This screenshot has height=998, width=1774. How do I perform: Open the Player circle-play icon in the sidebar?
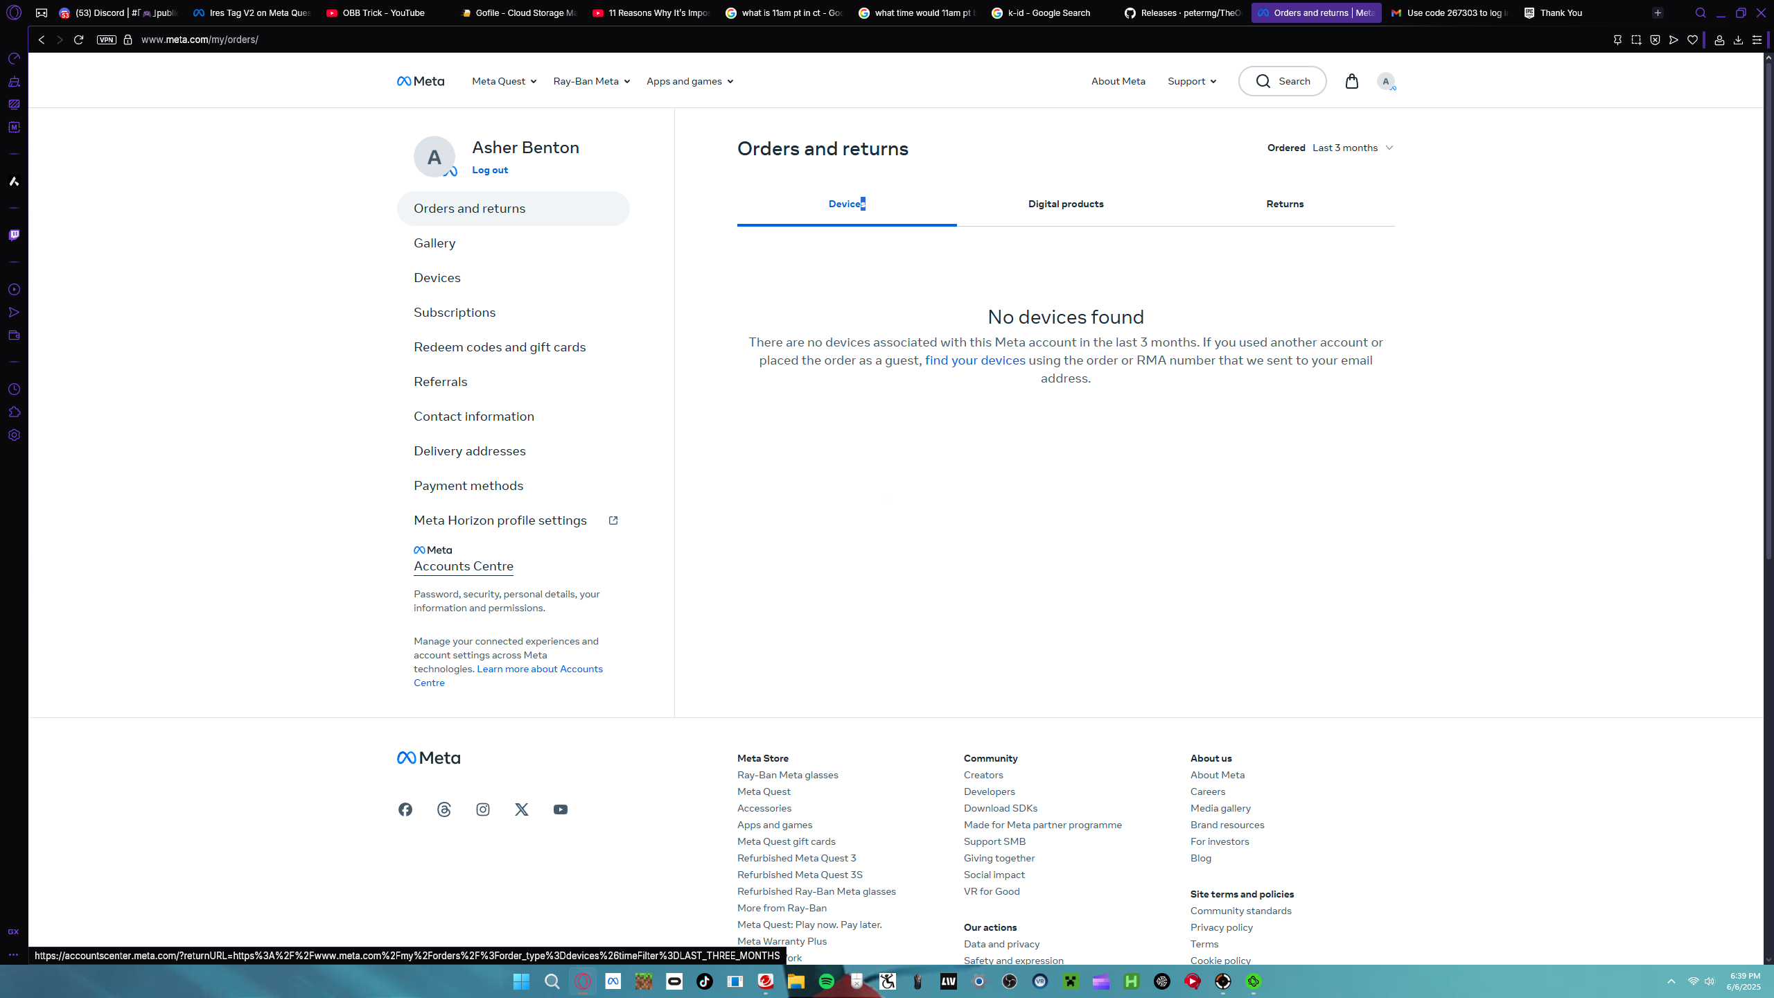[x=14, y=290]
